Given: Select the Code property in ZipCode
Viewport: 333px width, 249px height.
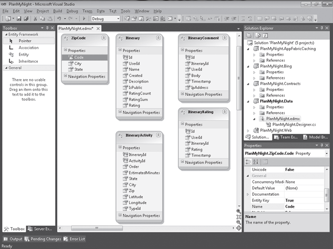Looking at the screenshot, I should pos(85,57).
